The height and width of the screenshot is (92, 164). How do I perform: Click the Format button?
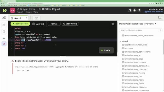tap(54, 24)
